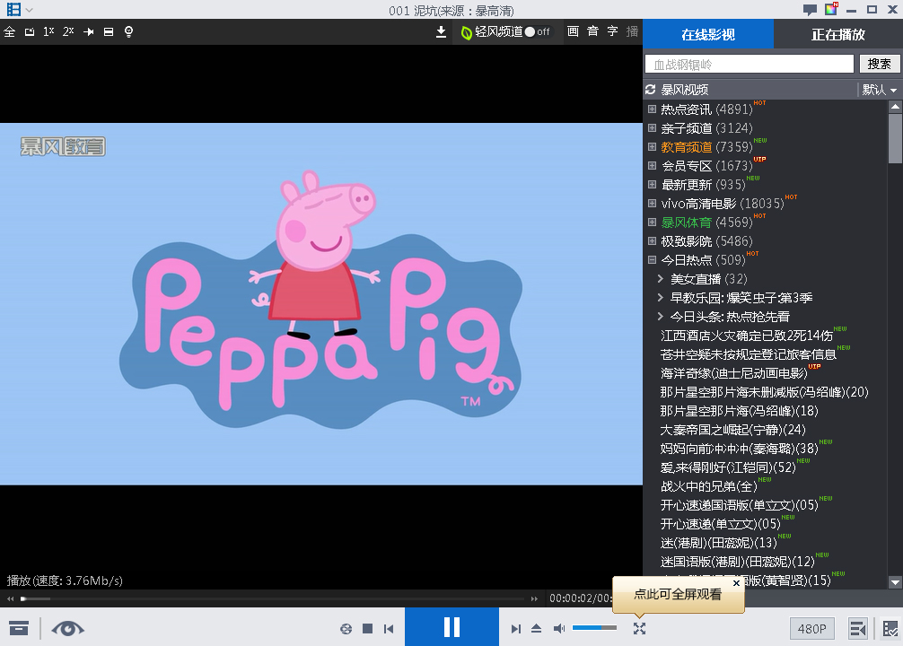Open the 480P quality selector

(x=812, y=629)
